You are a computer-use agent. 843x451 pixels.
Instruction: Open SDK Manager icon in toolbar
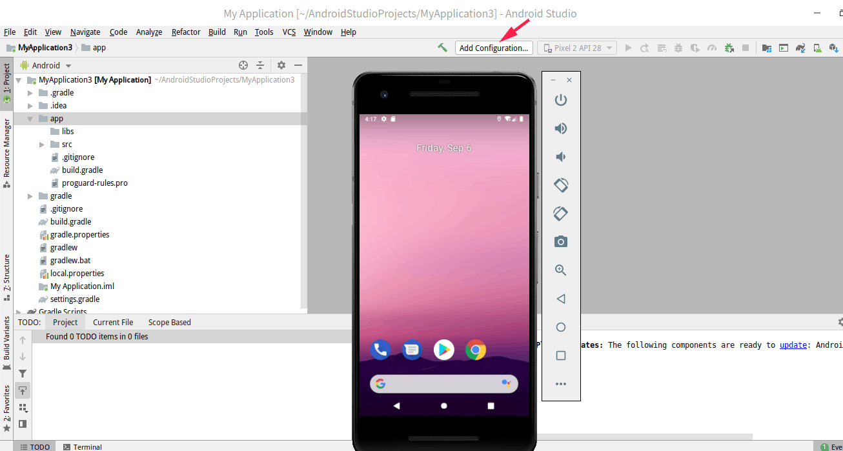click(834, 48)
